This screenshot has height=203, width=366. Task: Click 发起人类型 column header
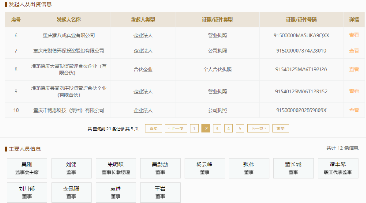tap(143, 20)
